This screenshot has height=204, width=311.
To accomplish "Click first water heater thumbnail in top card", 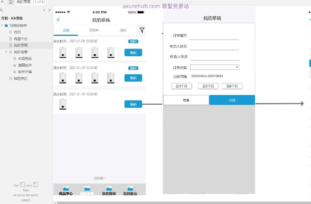I will (63, 53).
